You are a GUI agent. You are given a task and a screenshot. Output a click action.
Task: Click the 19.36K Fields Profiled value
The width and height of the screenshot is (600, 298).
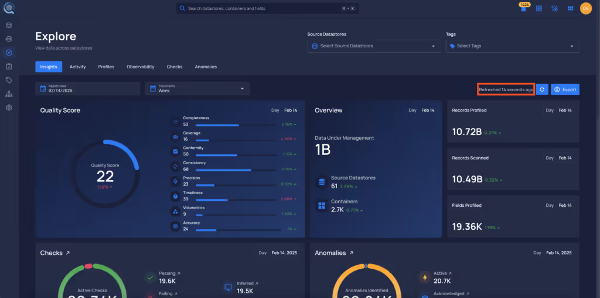(x=467, y=227)
